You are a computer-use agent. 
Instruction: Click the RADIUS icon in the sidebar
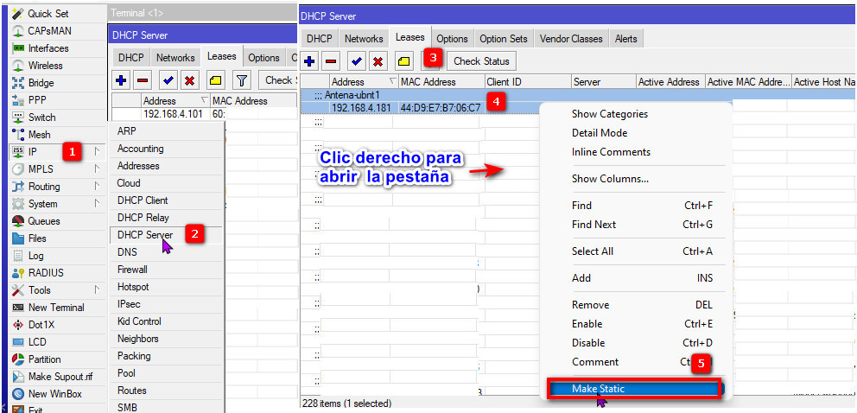pos(17,273)
